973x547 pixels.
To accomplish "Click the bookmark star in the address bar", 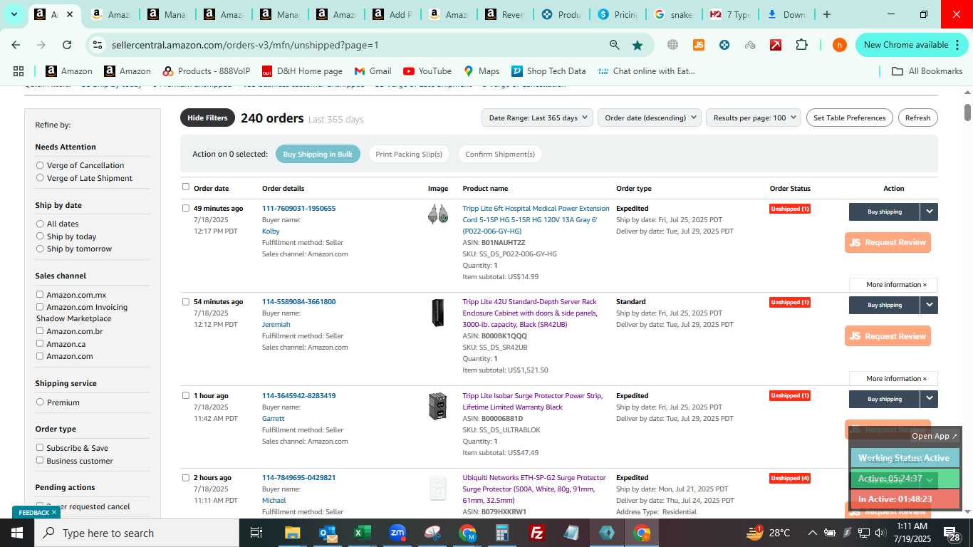I will coord(638,45).
